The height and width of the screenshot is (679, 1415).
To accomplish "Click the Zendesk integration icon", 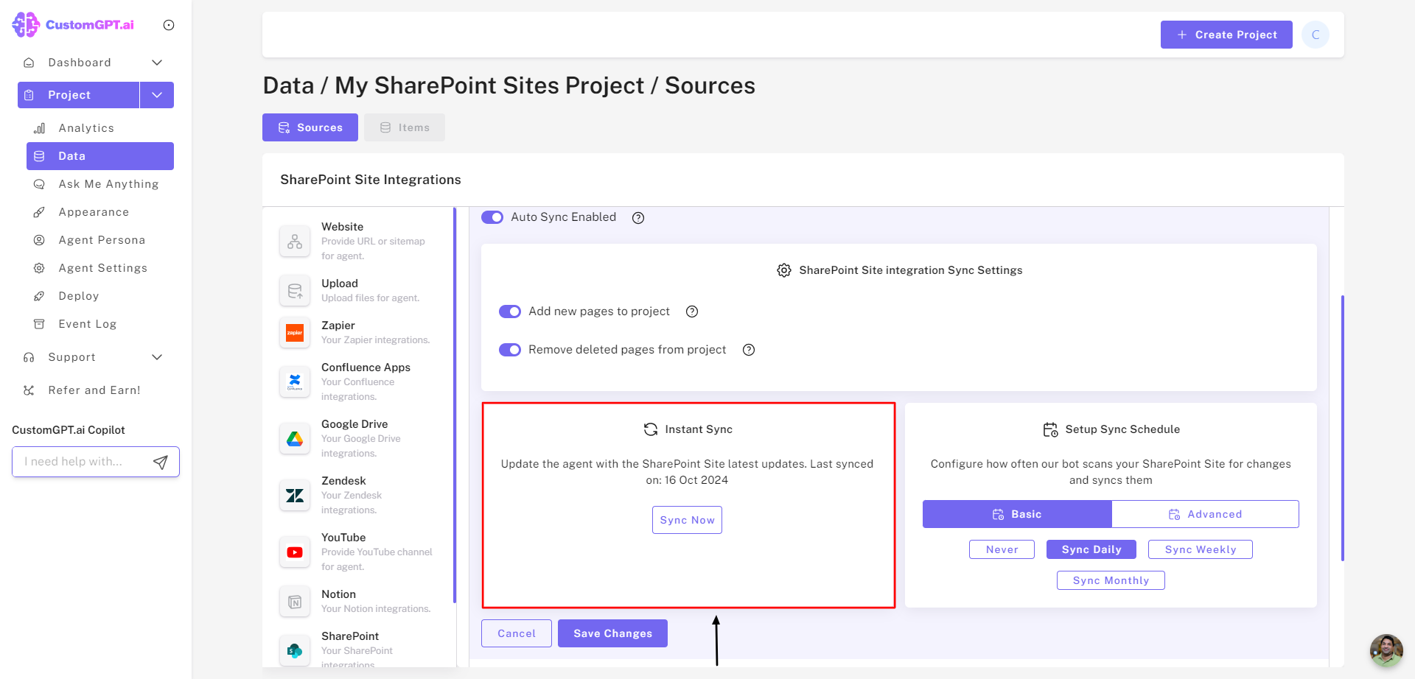I will click(x=295, y=496).
